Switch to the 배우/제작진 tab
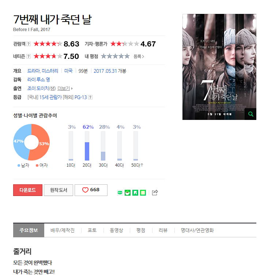This screenshot has width=264, height=279. pos(63,230)
